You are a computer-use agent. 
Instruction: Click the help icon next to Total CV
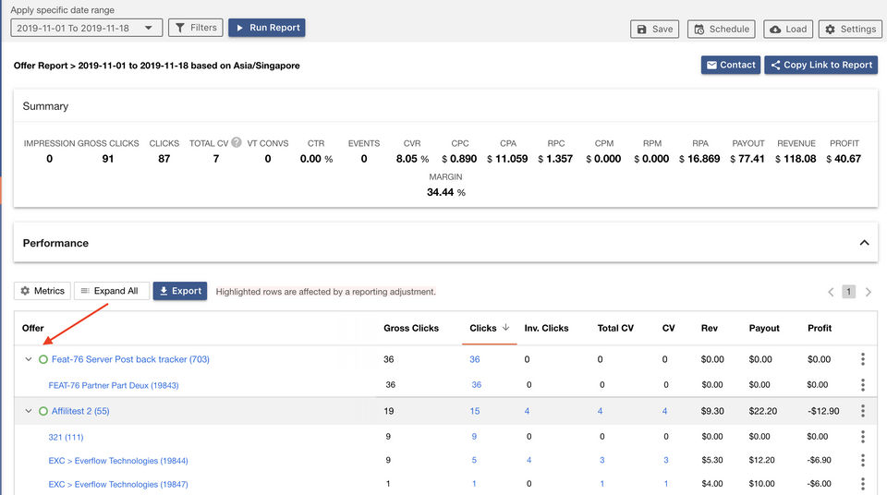[237, 143]
